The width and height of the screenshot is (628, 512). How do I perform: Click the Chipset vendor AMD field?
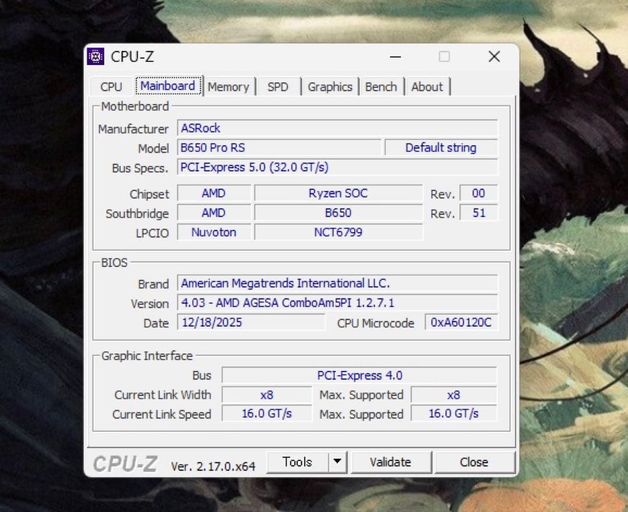pos(214,193)
